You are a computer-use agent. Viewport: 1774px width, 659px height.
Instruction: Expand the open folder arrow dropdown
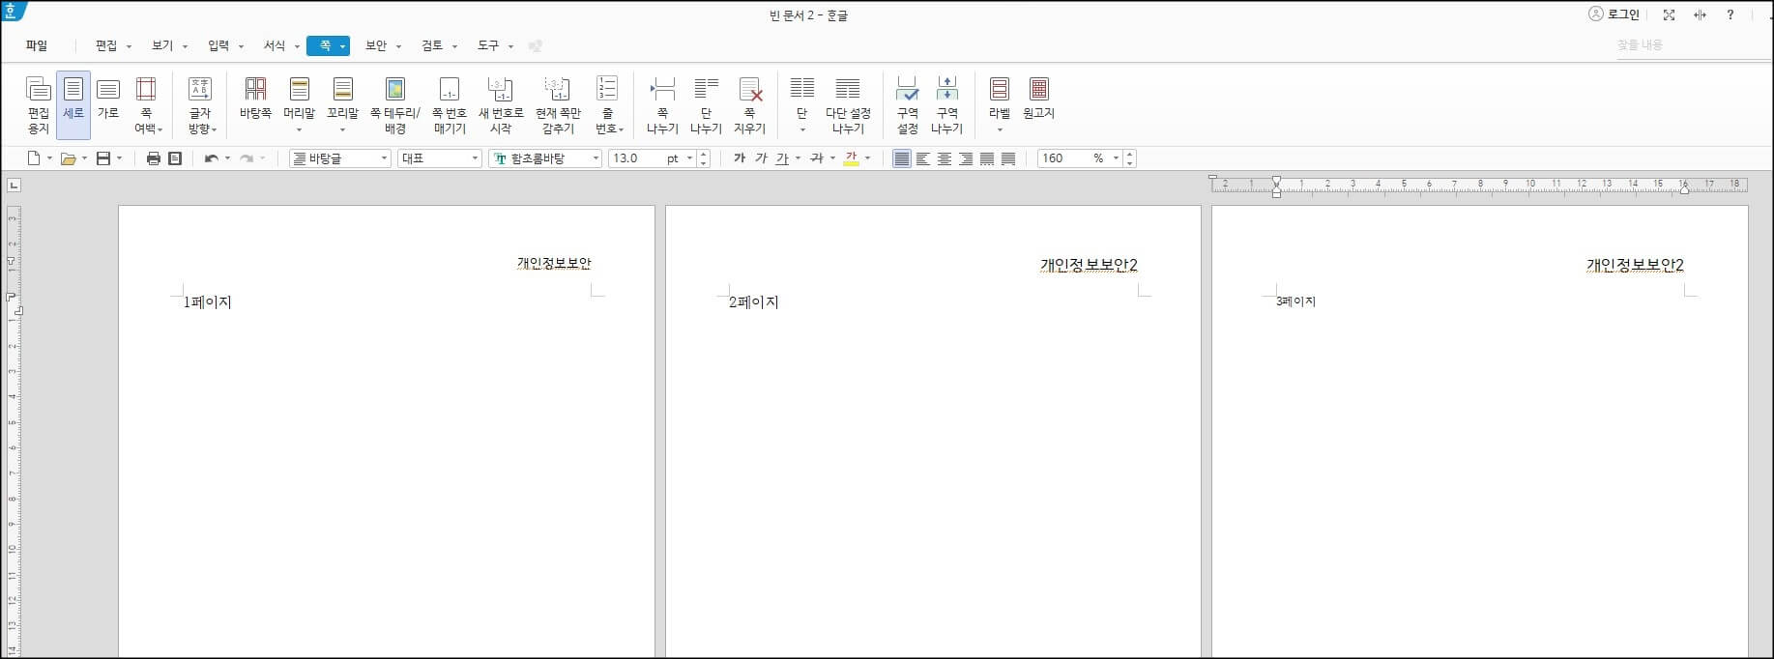point(84,158)
